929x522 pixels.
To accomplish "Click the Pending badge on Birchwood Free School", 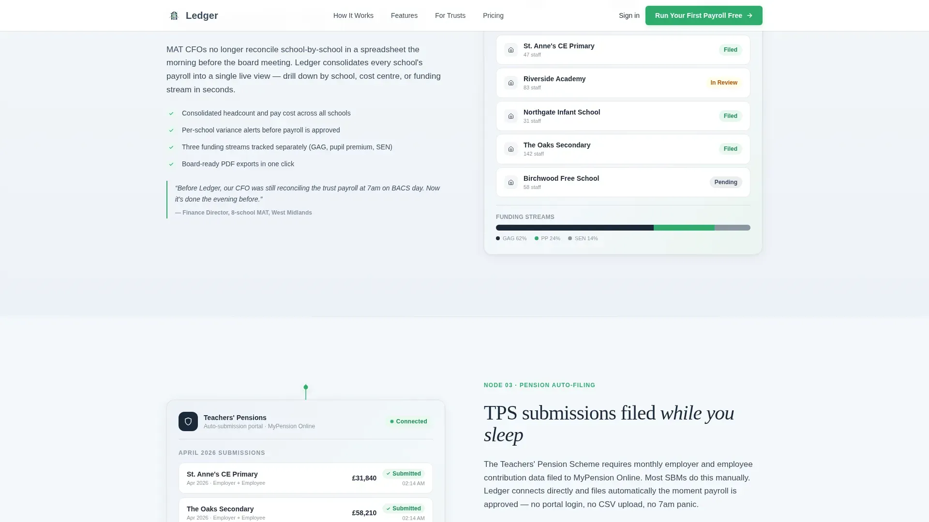I will [726, 182].
